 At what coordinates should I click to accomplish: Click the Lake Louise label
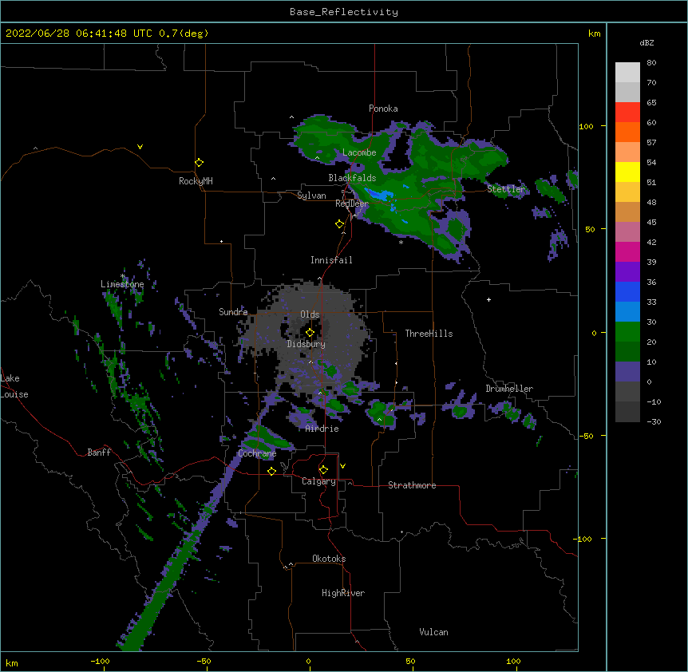click(x=14, y=386)
